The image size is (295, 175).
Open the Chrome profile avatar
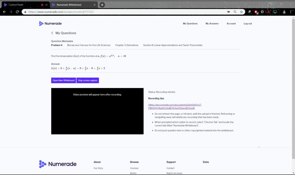(x=284, y=12)
